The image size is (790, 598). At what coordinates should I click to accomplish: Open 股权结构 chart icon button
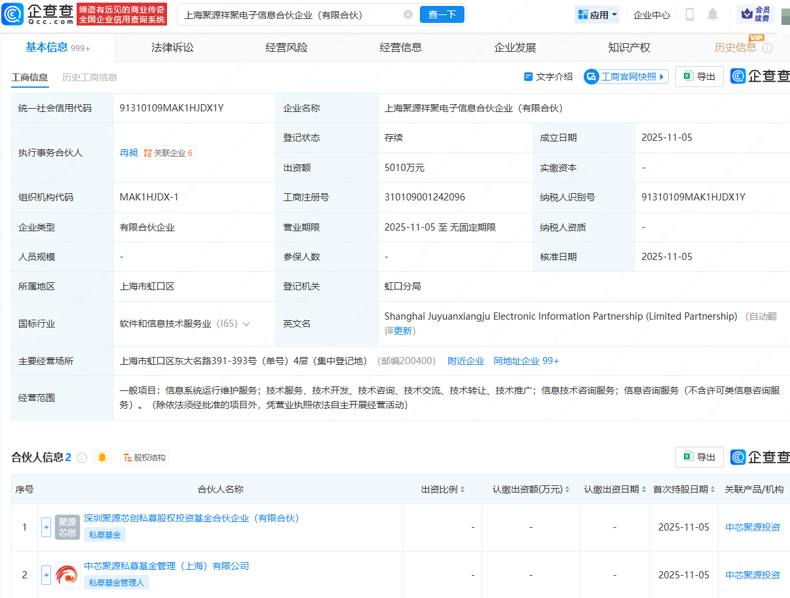145,457
